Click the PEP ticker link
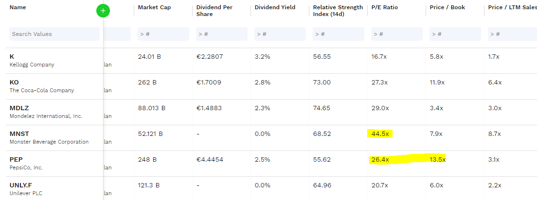537x200 pixels. [16, 160]
